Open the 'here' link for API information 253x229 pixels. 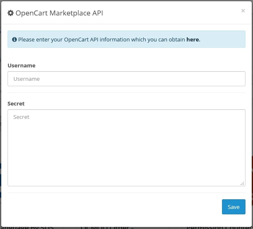[193, 39]
